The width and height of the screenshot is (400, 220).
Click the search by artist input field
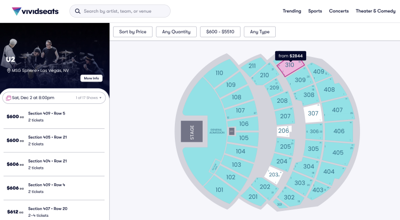(x=125, y=11)
